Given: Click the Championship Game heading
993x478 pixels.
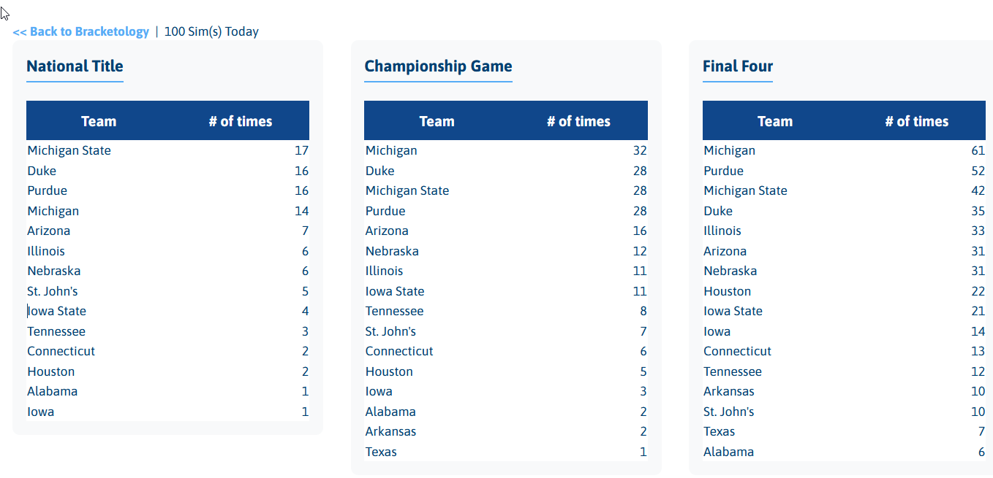Looking at the screenshot, I should point(438,66).
